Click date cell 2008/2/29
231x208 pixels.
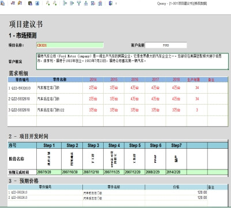[x=156, y=172]
